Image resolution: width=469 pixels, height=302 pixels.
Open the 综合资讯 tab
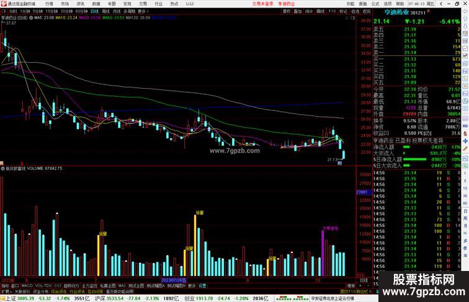[x=59, y=291]
